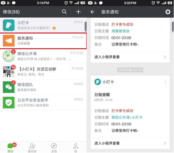Open the 微信公开课+小打卡 topic link

[127, 117]
